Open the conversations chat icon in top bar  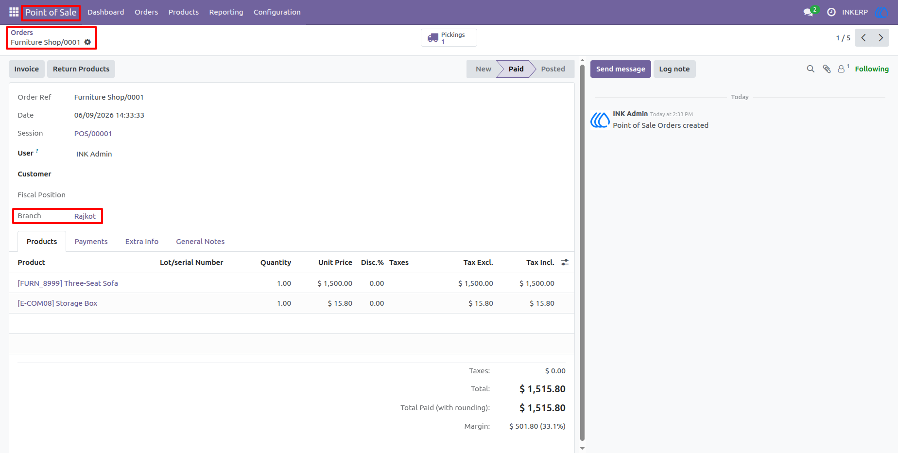[x=809, y=12]
